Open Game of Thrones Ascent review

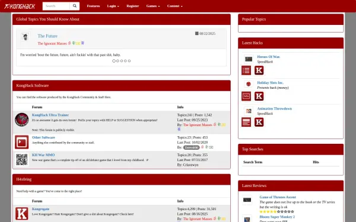[x=278, y=197]
